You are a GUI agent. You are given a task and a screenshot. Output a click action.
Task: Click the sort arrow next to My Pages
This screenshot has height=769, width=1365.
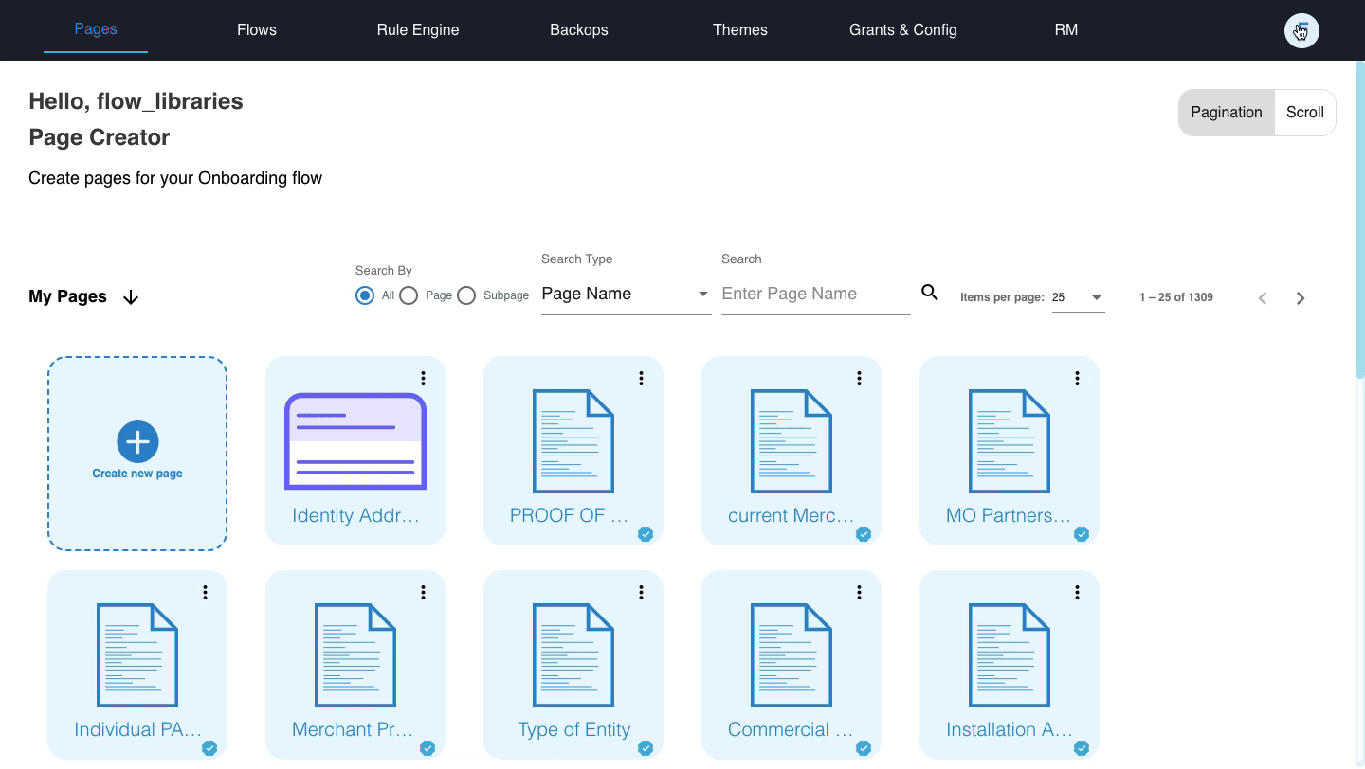point(131,296)
